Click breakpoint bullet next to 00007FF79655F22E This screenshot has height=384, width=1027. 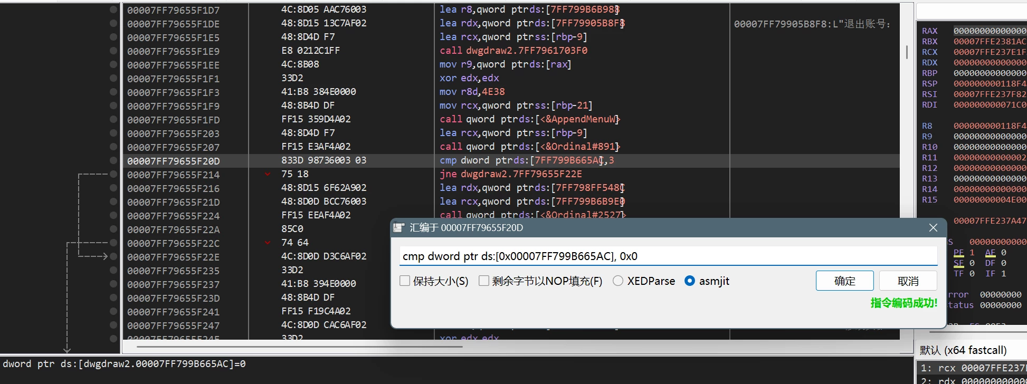click(113, 256)
